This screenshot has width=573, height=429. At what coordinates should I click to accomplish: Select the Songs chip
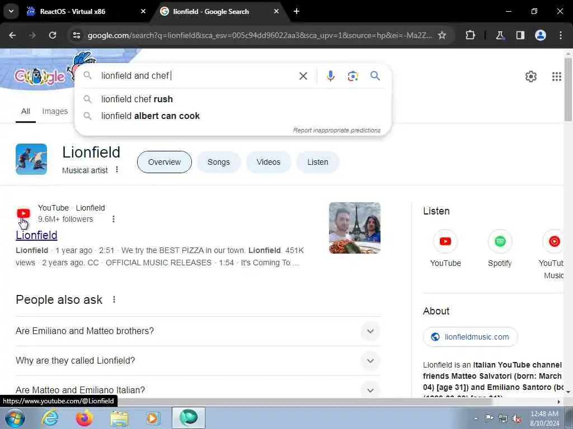click(219, 162)
